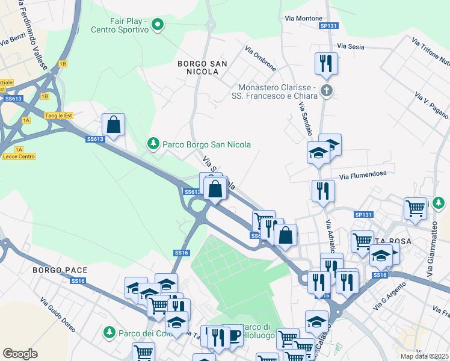Select the shopping cart marker left of Santa Rosa
The image size is (450, 361).
362,242
